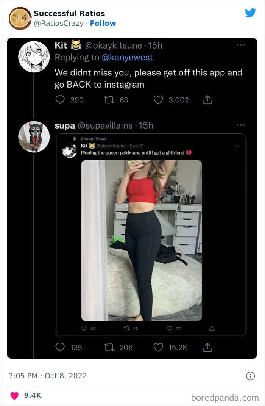Viewport: 265px width, 406px height.
Task: Open options on the embedded pinned tweet
Action: pos(238,146)
